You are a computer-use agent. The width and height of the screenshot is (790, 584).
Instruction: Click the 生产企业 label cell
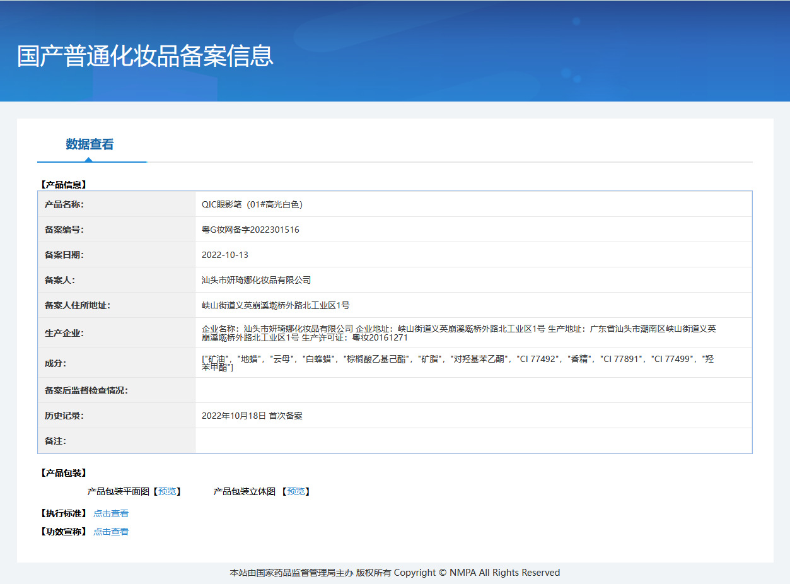(117, 333)
